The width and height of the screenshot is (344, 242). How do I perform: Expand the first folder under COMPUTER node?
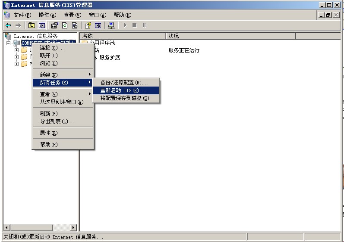click(16, 50)
